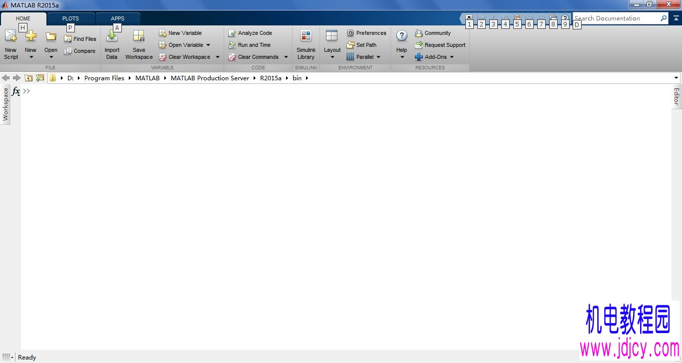Click the Add-Ons button
Image resolution: width=682 pixels, height=363 pixels.
[x=431, y=57]
